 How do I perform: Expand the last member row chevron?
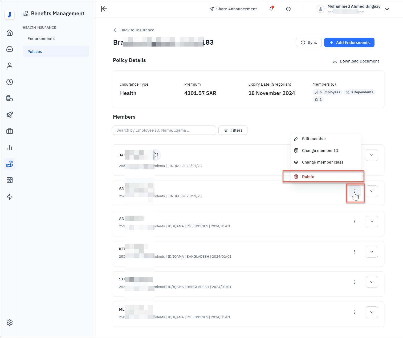[x=372, y=312]
